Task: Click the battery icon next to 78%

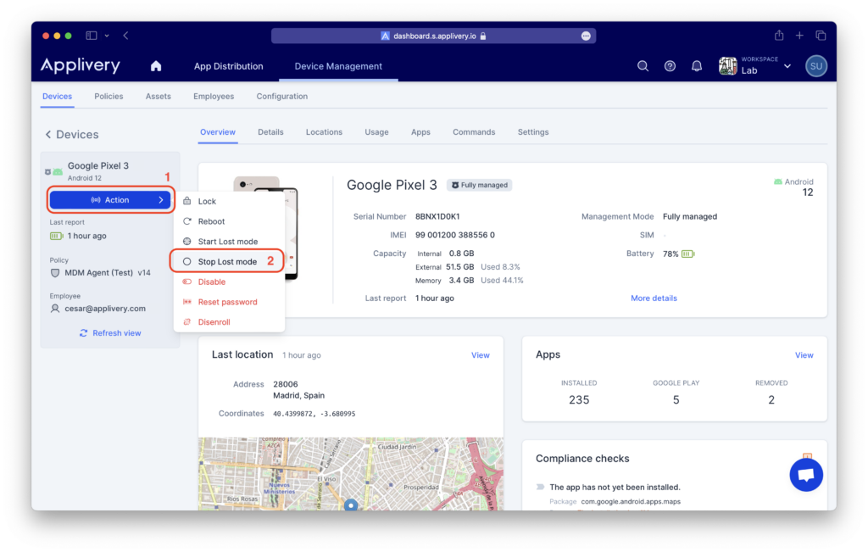Action: 688,254
